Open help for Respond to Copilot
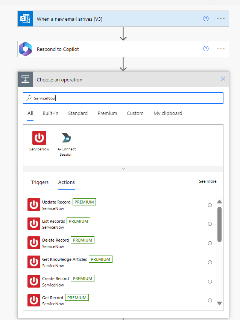This screenshot has width=240, height=320. point(206,49)
